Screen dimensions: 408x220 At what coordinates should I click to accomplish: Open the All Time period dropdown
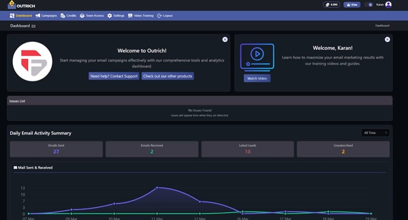tap(375, 133)
